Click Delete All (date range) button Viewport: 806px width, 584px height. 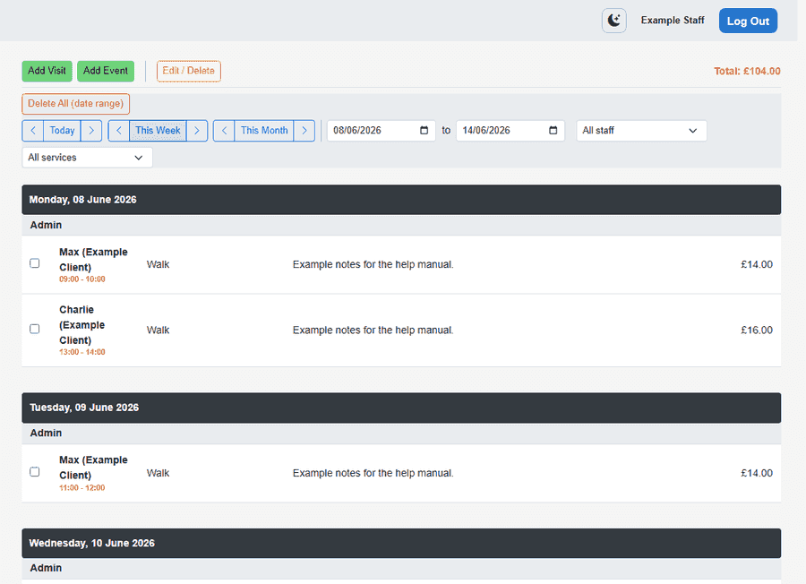click(x=75, y=104)
